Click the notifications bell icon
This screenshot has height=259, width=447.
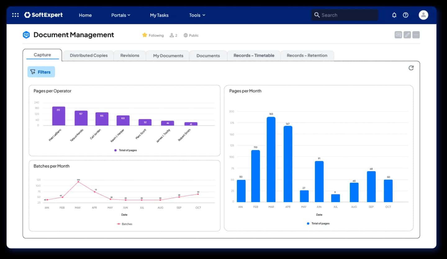coord(394,15)
